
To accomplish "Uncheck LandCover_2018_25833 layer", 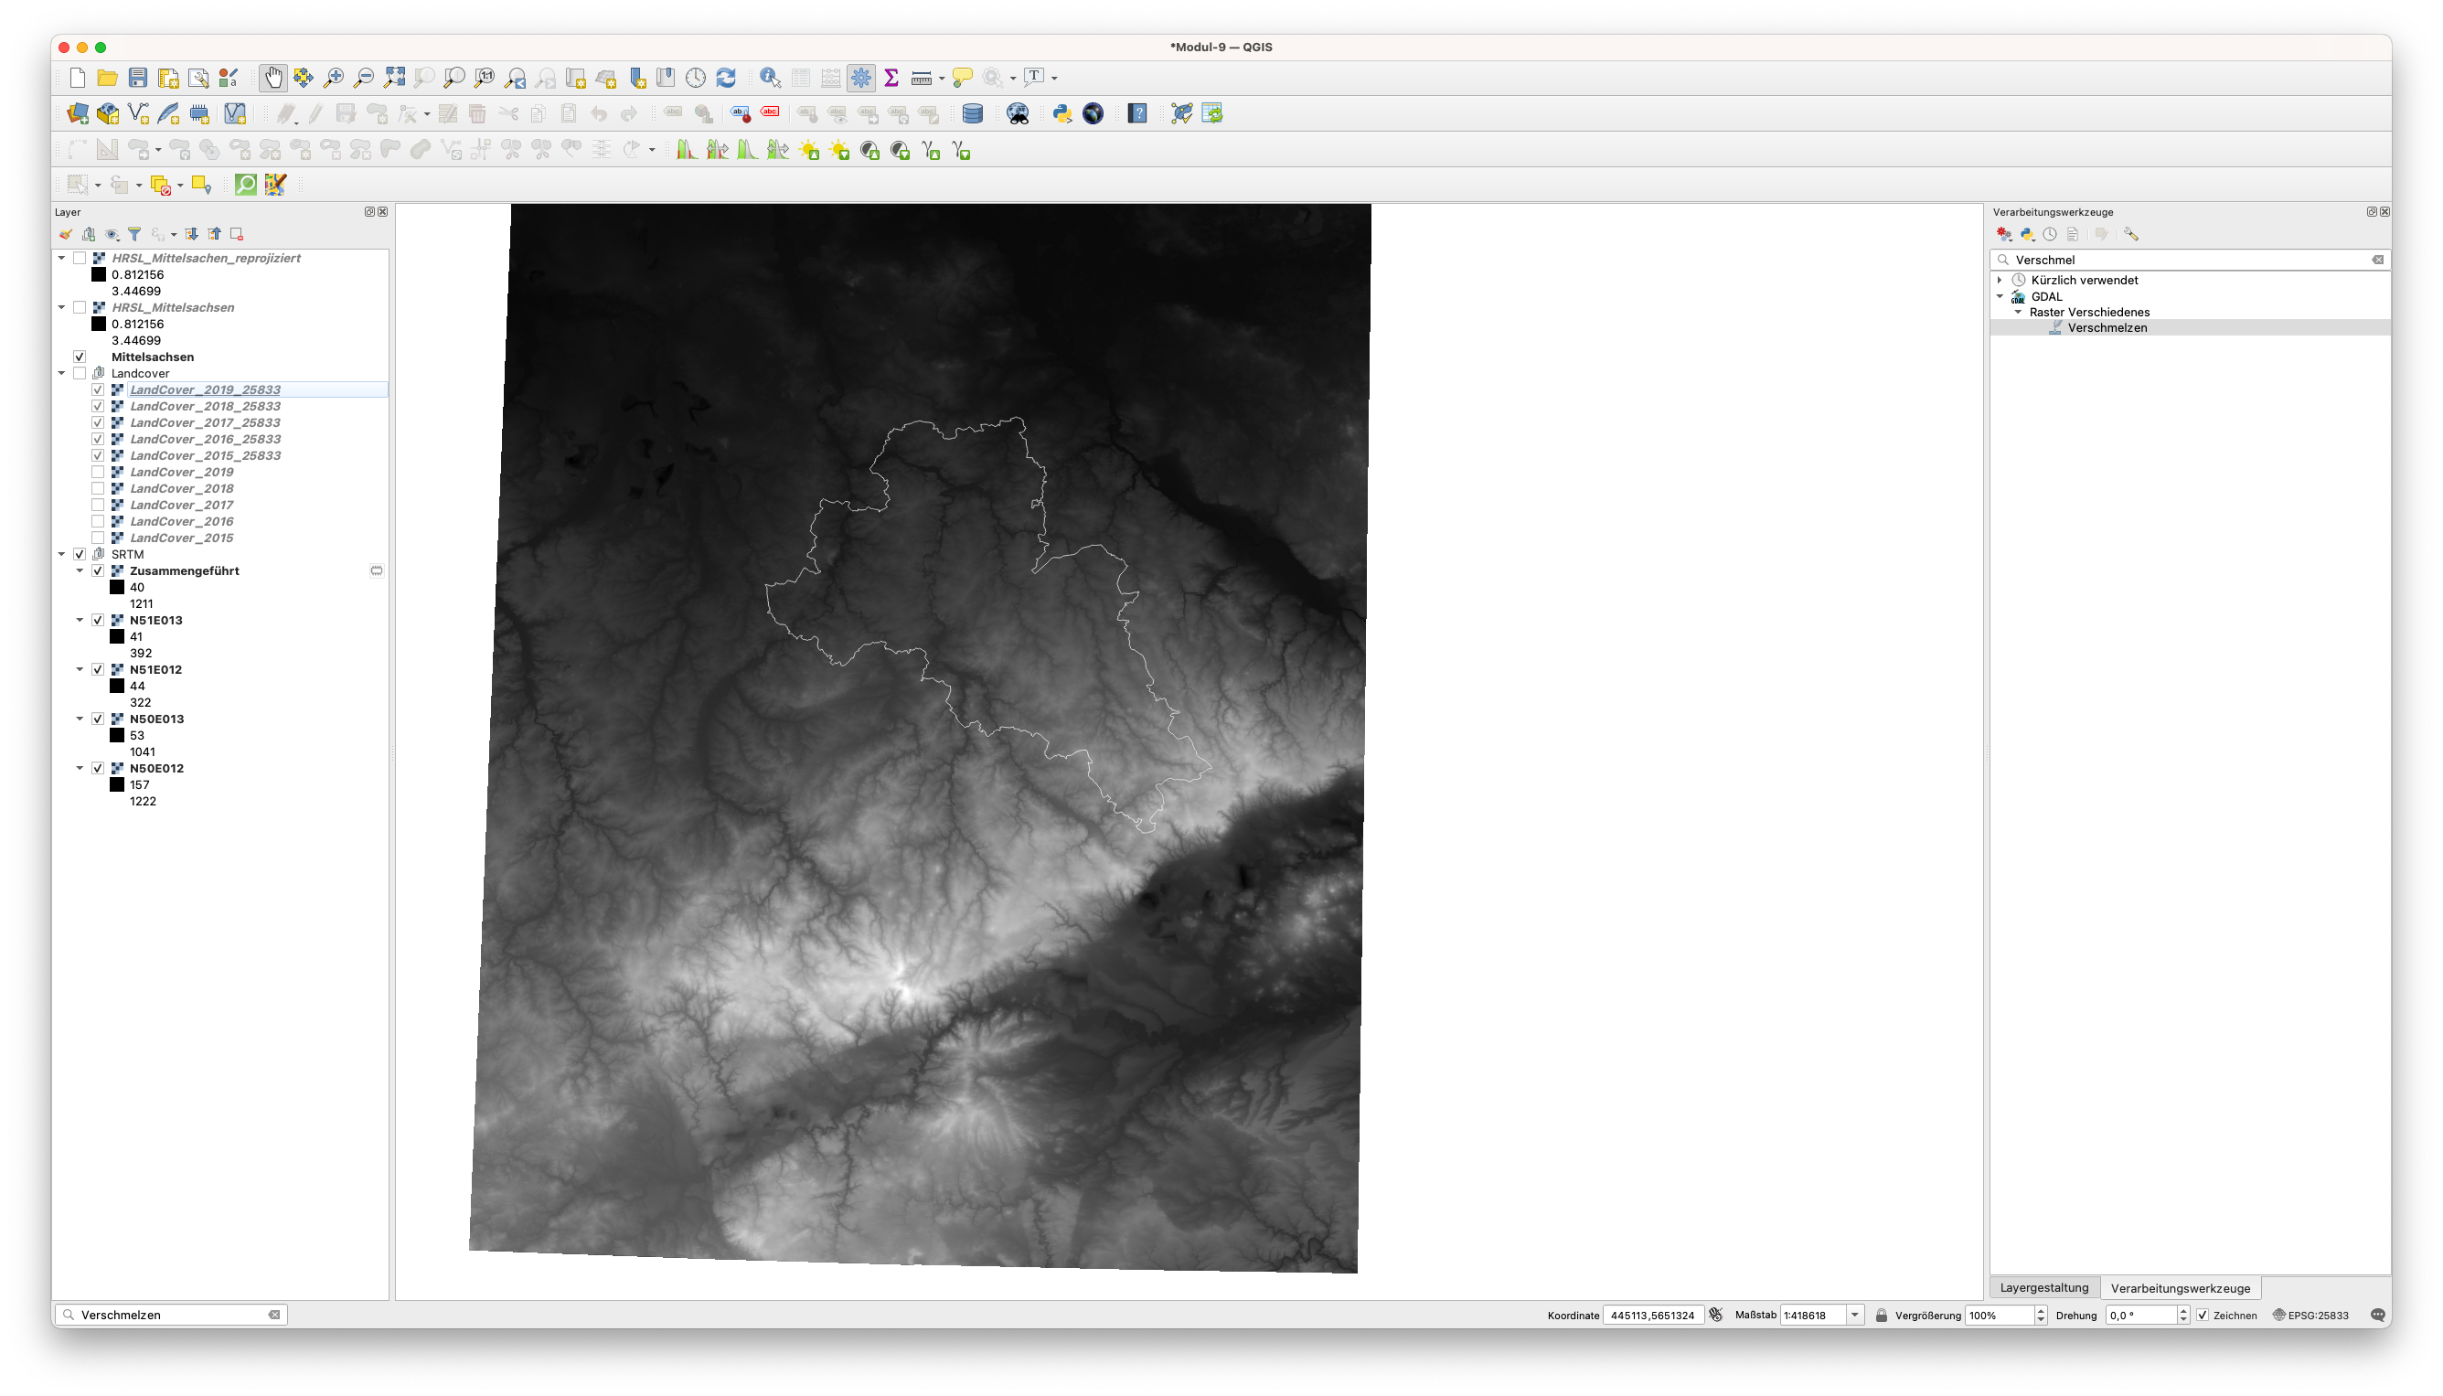I will 98,407.
